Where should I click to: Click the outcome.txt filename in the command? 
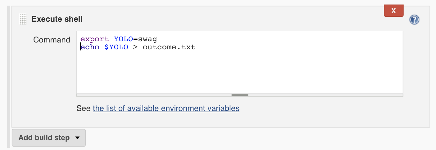(x=169, y=47)
